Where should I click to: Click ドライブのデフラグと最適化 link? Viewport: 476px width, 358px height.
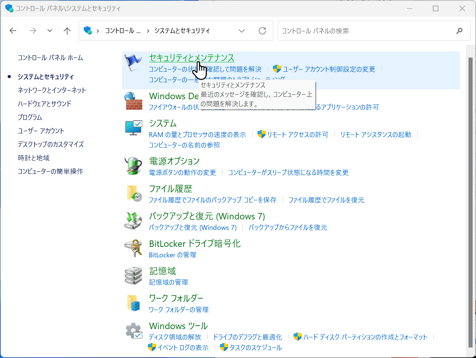click(247, 337)
